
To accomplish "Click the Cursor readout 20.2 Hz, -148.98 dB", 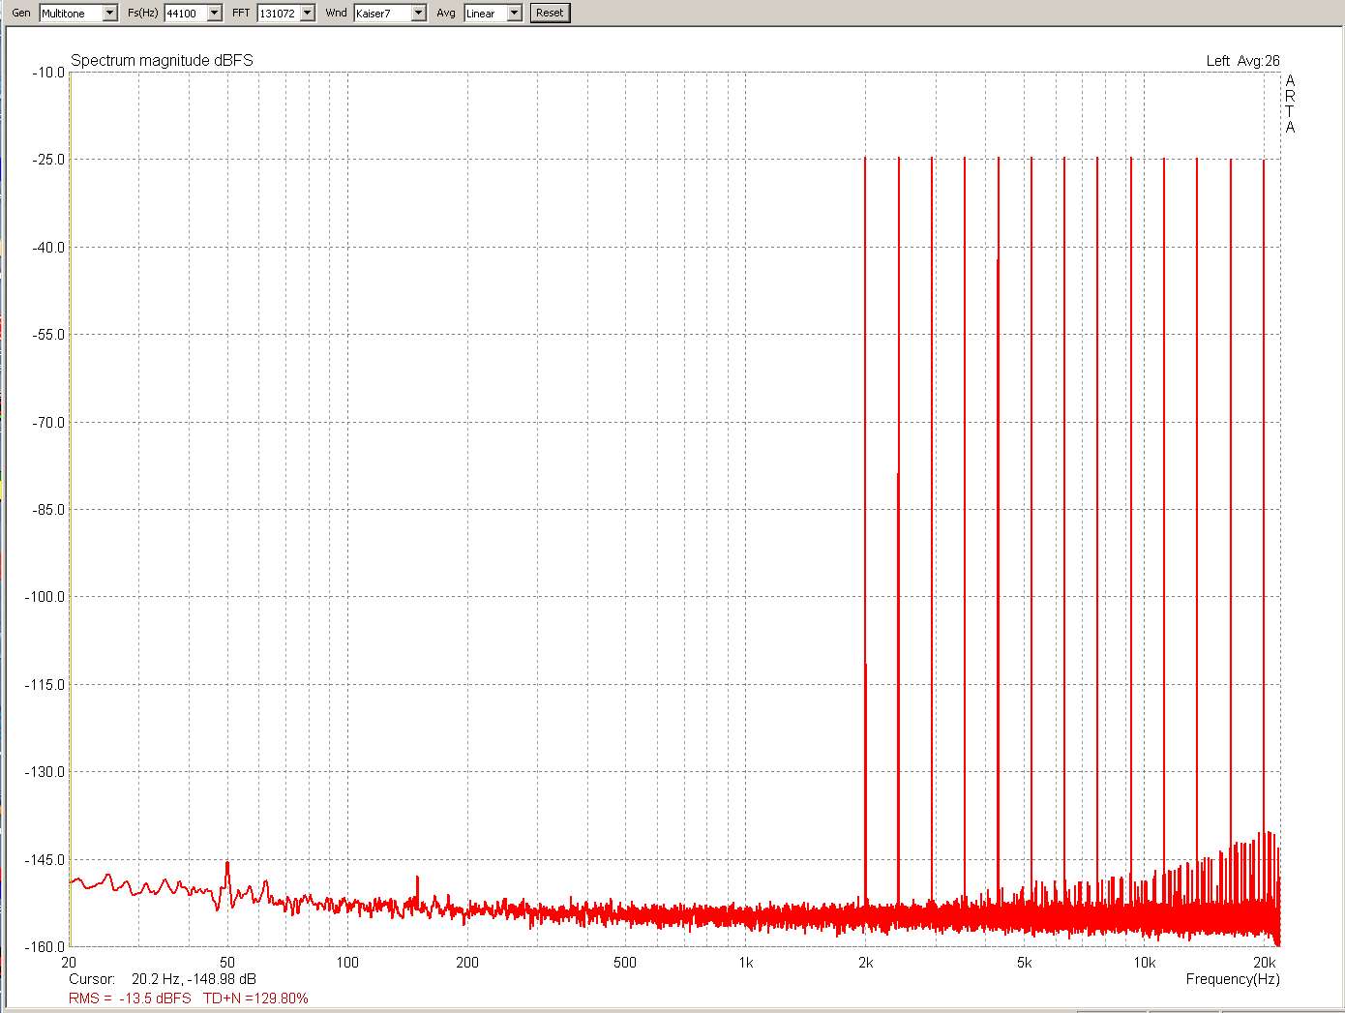I will [163, 979].
